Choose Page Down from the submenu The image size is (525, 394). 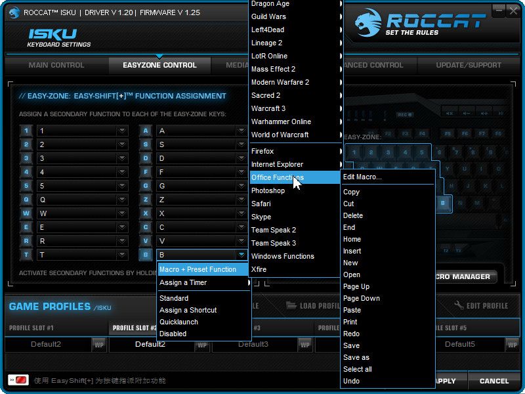point(388,298)
